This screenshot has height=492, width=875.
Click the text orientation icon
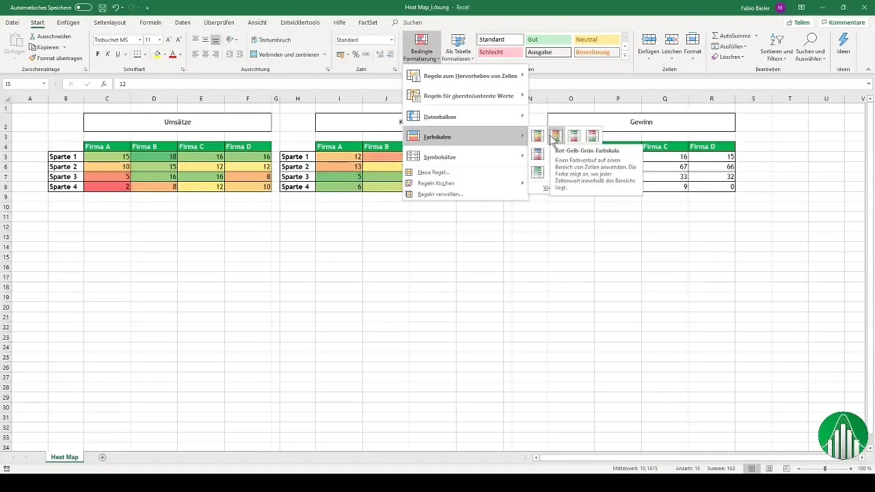230,40
